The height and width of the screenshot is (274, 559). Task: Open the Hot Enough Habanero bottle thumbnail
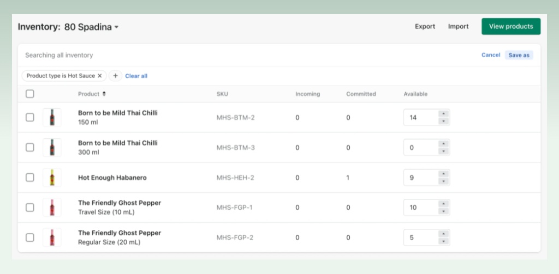coord(52,178)
